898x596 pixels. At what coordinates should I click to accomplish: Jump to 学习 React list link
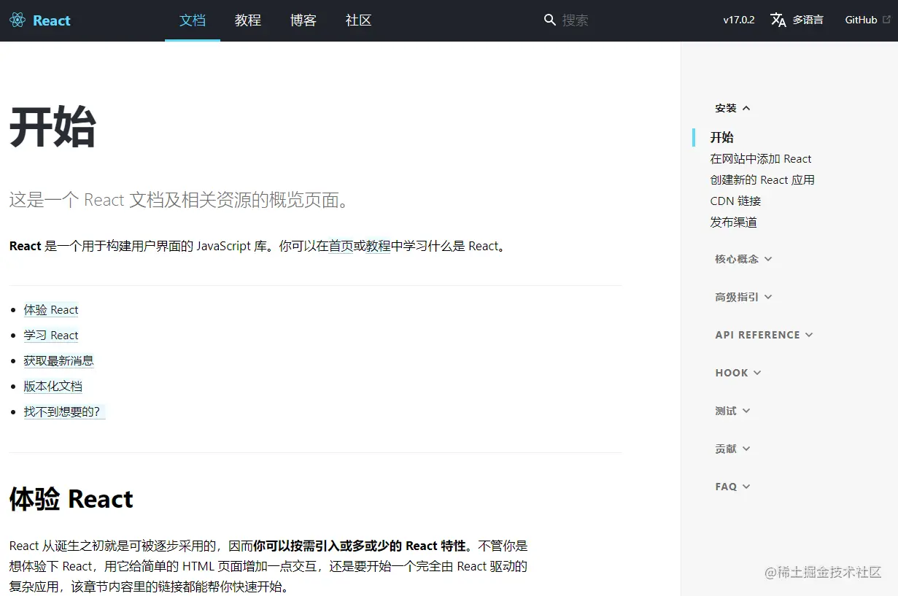(x=51, y=336)
